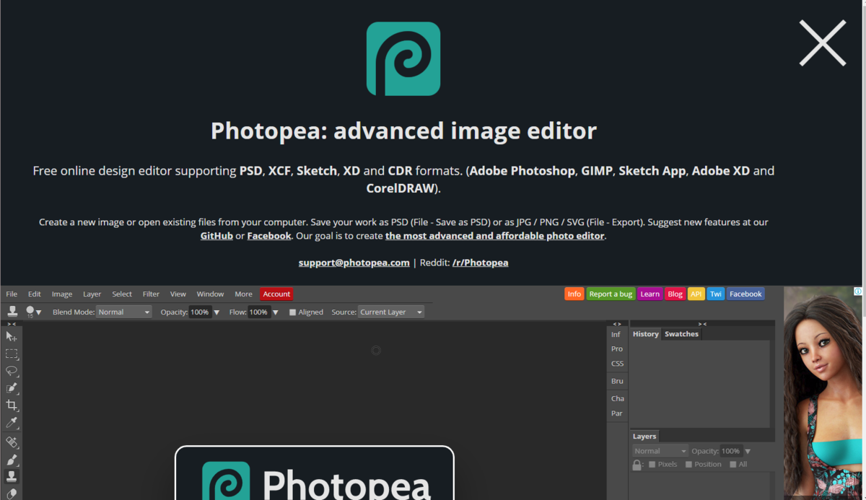Click the Facebook button in header
Image resolution: width=866 pixels, height=500 pixels.
coord(745,294)
